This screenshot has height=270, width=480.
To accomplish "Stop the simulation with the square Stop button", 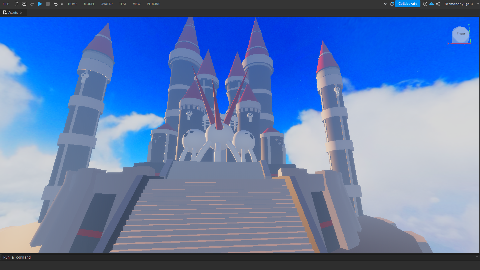I will 48,4.
